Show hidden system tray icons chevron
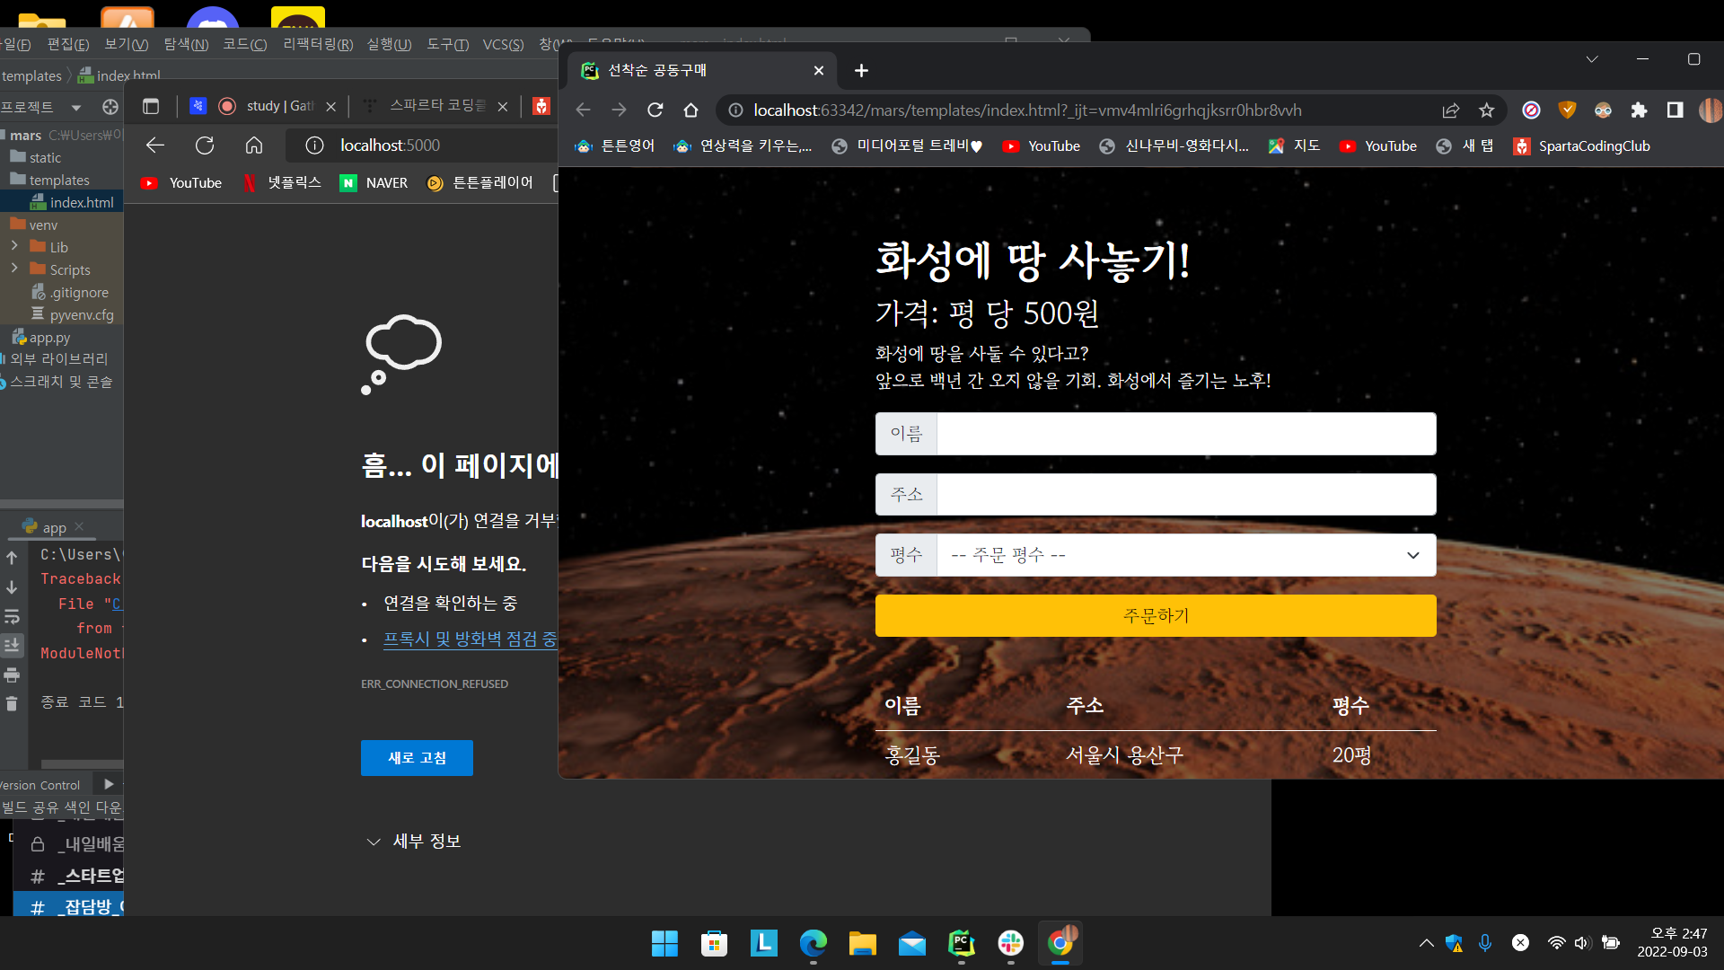 click(x=1426, y=943)
